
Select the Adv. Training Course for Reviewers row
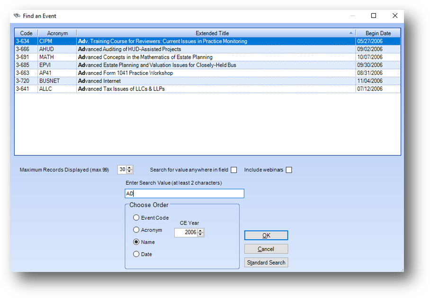tap(207, 41)
